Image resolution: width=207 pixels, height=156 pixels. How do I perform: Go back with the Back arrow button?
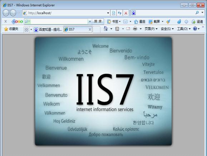[x=6, y=13]
